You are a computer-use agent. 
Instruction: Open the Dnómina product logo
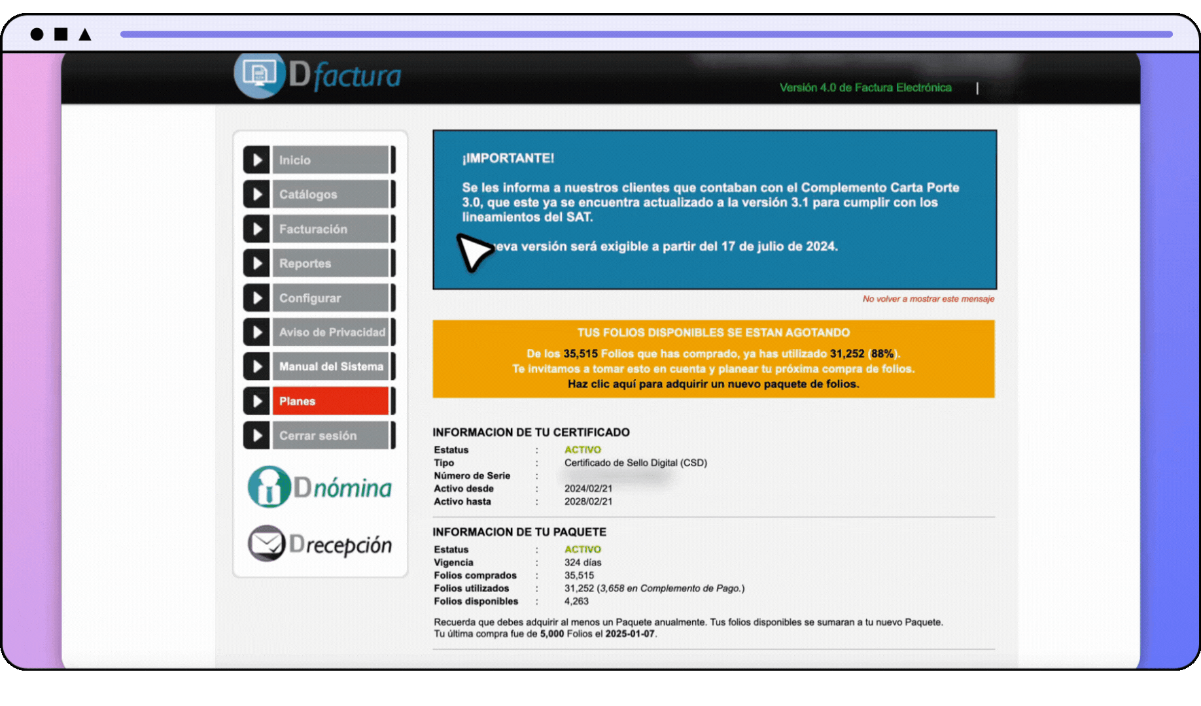pyautogui.click(x=320, y=487)
